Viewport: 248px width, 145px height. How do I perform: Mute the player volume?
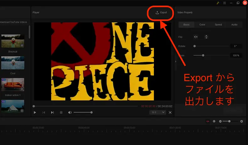[70, 112]
